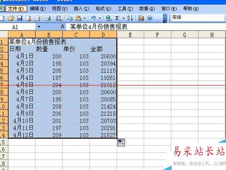226x170 pixels.
Task: Open the 编辑(E) menu
Action: (38, 9)
